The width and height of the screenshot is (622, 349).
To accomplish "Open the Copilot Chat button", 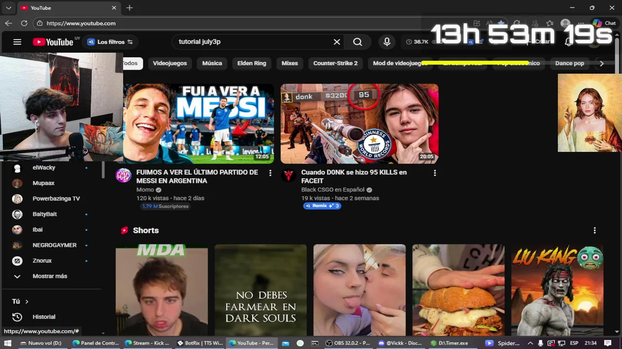I will pos(604,23).
